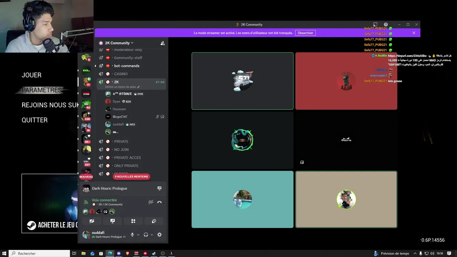Click ouddafi user avatar in bottom panel
The image size is (457, 257).
click(86, 235)
